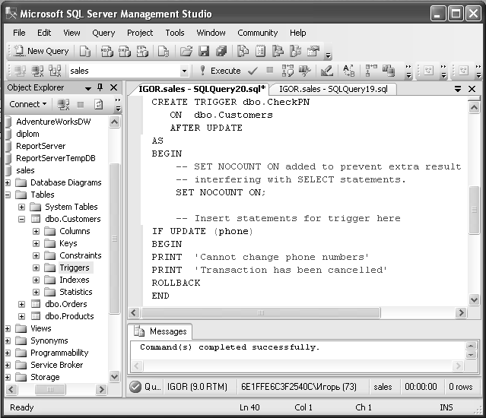The height and width of the screenshot is (418, 486).
Task: Select the Triggers tree item
Action: click(x=75, y=268)
